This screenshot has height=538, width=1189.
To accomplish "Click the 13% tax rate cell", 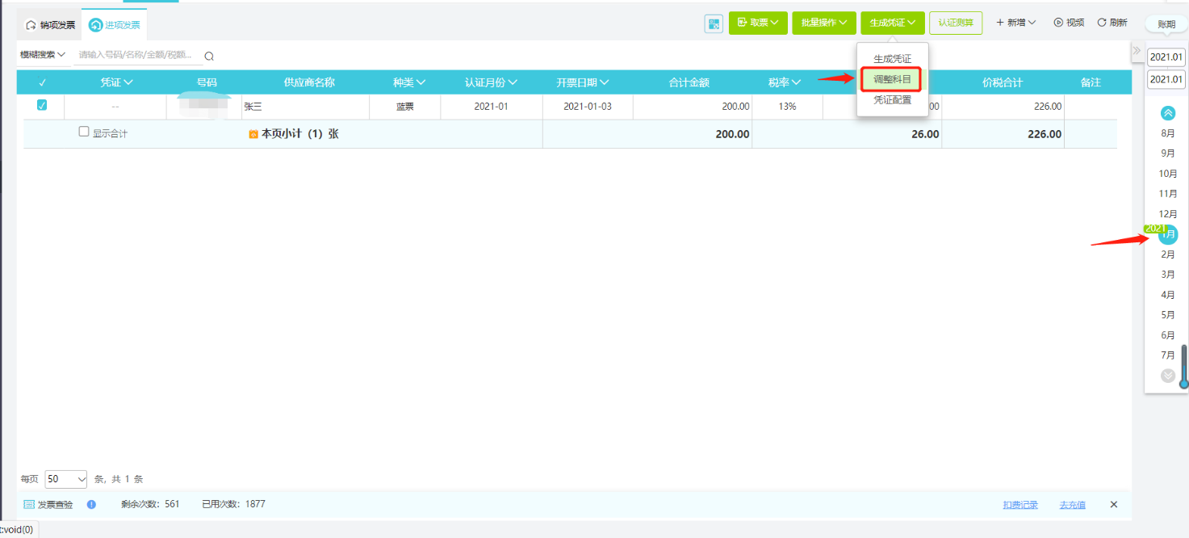I will pos(787,106).
